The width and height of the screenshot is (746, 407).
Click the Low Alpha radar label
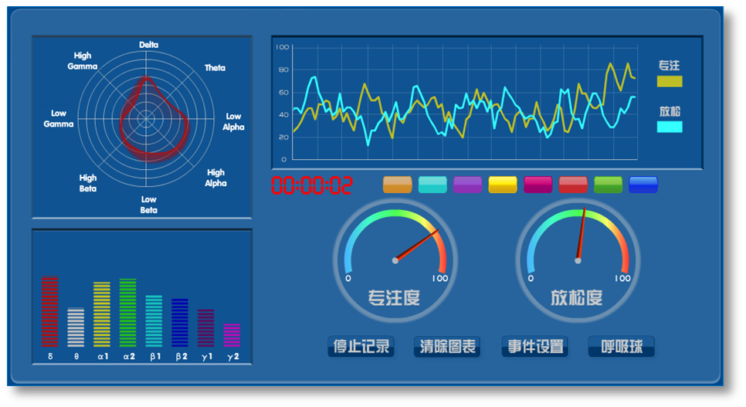233,122
